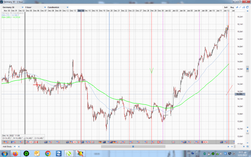Viewport: 251px width, 157px height.
Task: Open the Windows Start button
Action: [x=4, y=154]
